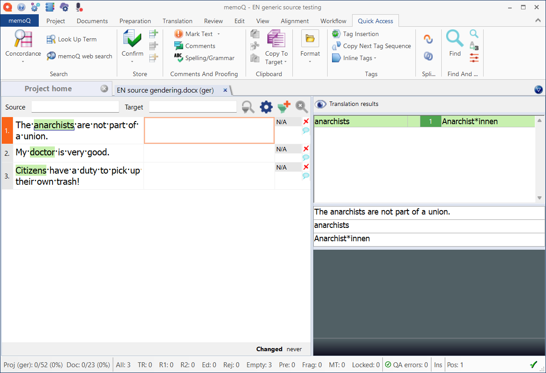Click the Replace (A to B) icon

474,46
